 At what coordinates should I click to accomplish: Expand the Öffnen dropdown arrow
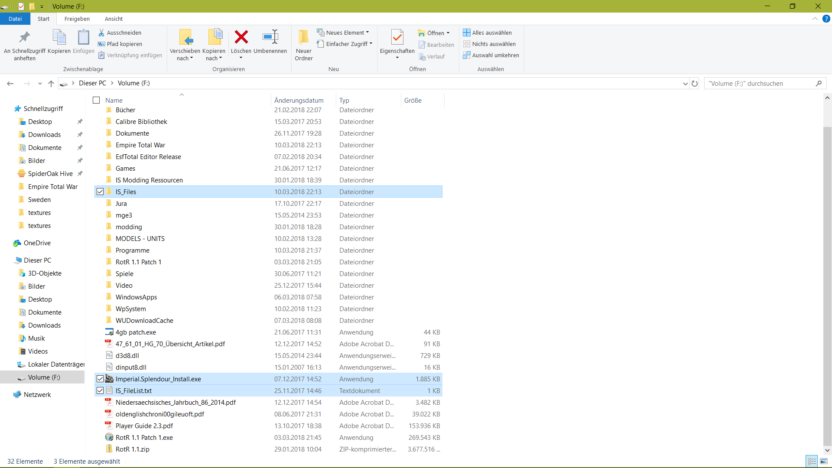coord(448,33)
